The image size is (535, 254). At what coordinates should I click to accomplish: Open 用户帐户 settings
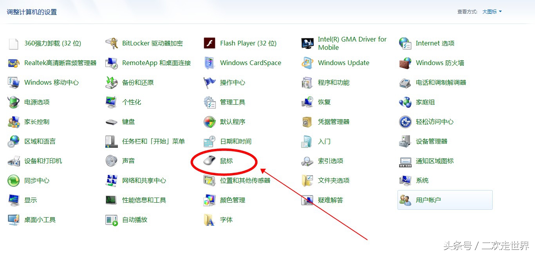click(427, 200)
